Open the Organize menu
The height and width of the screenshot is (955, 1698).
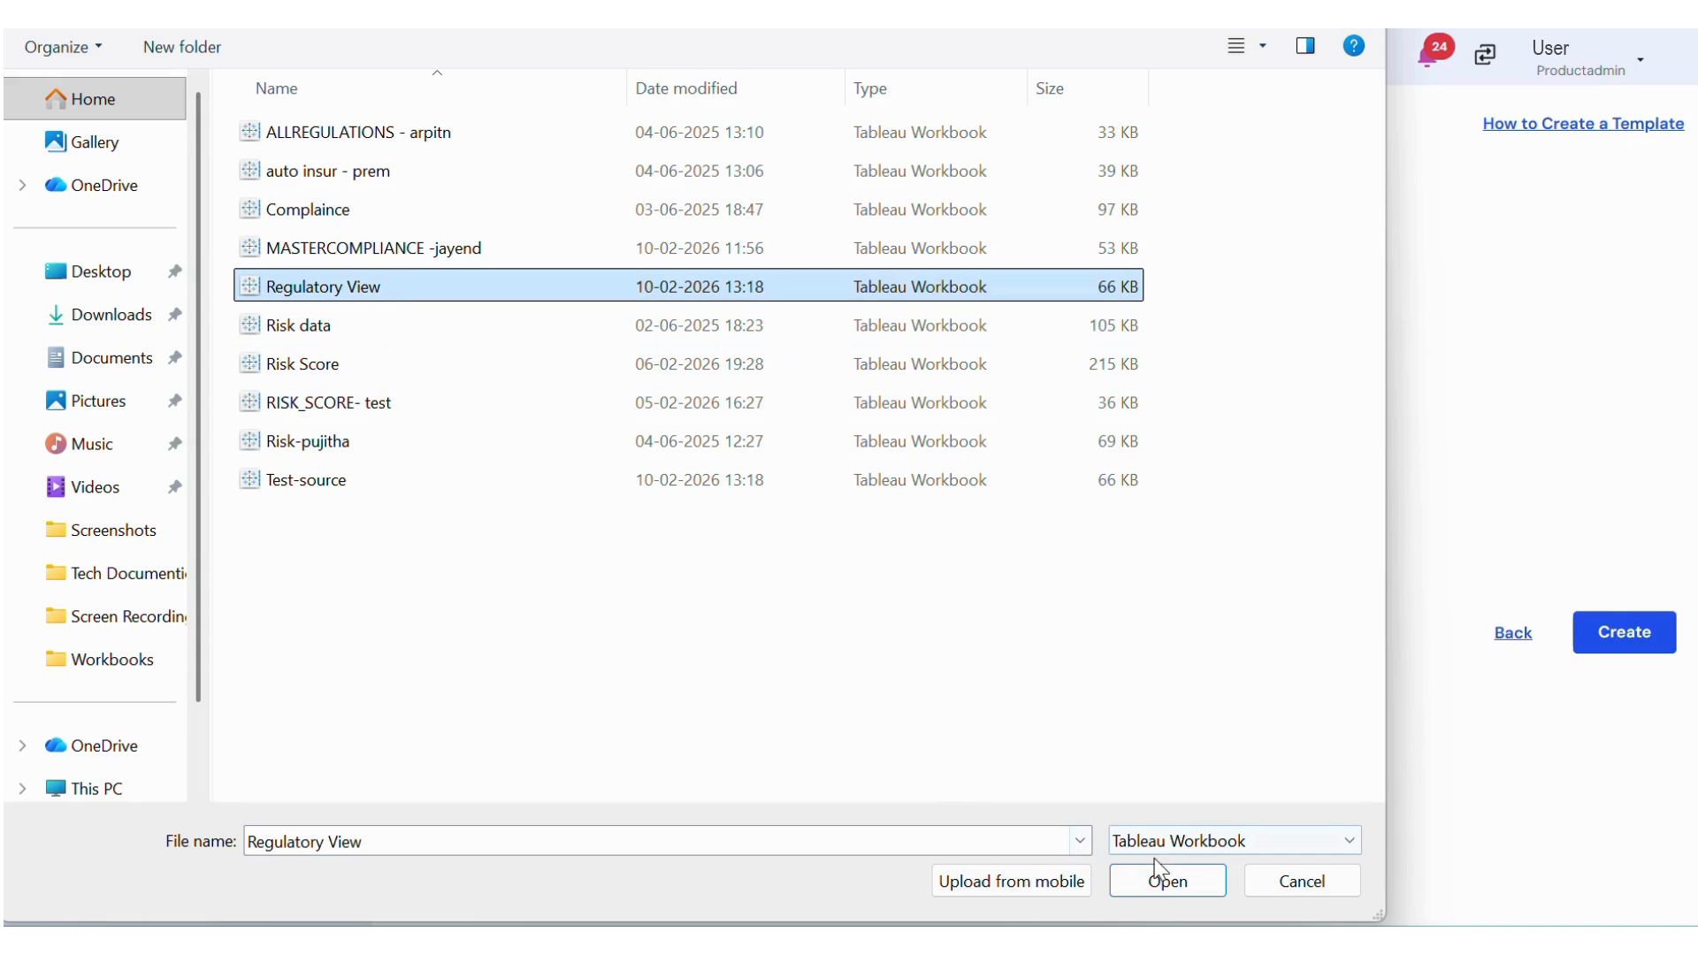[62, 47]
